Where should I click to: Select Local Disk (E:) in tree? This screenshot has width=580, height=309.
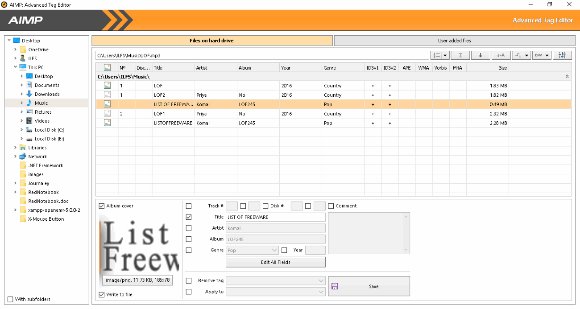50,139
